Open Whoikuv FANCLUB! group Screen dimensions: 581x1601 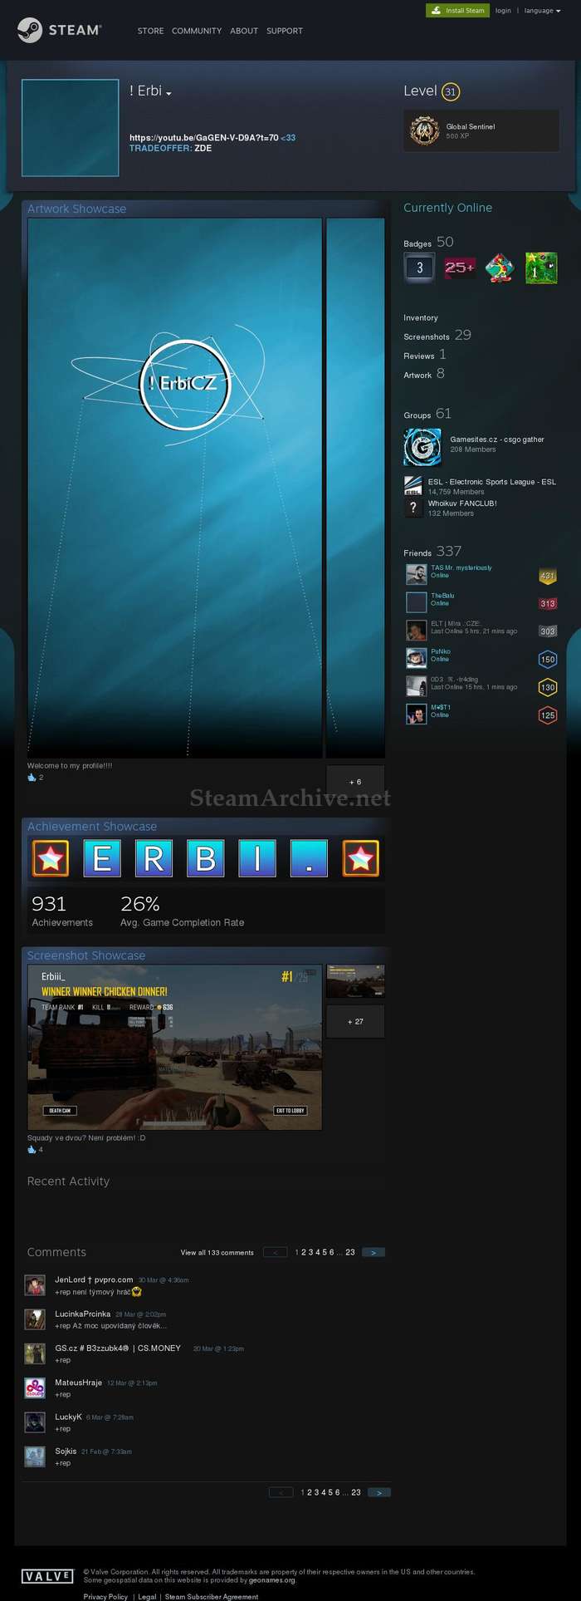(462, 503)
